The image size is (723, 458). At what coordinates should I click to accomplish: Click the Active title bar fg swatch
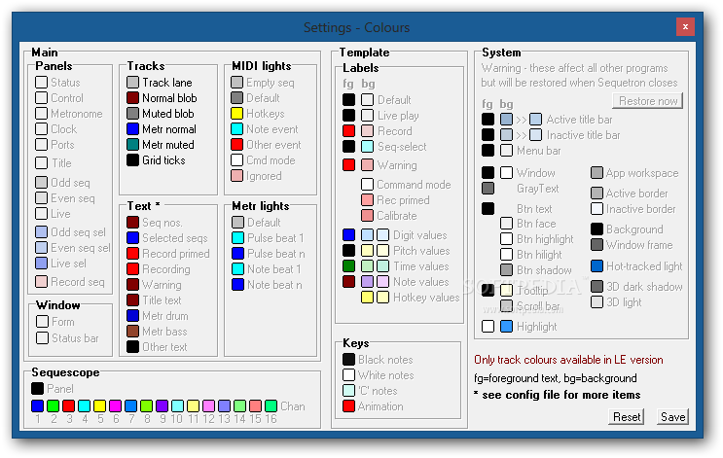click(x=488, y=120)
